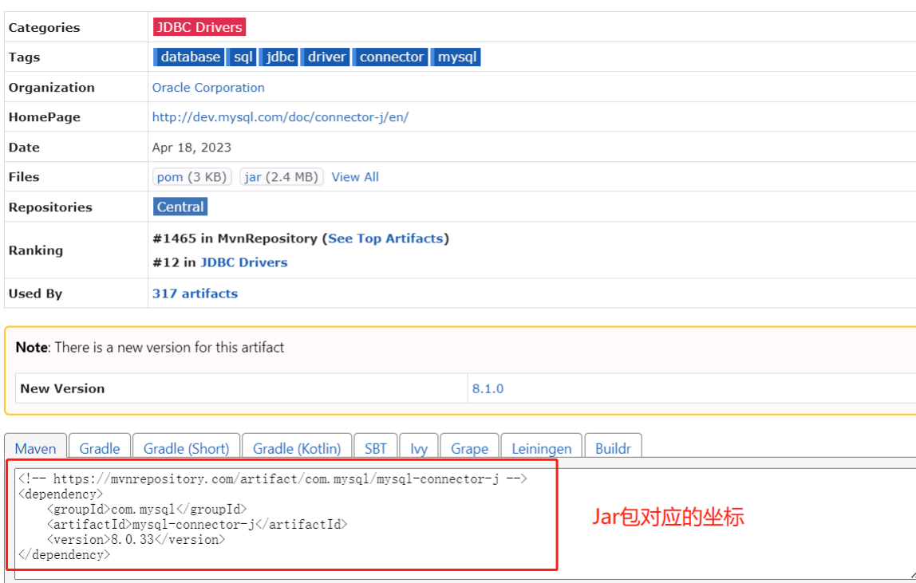The image size is (916, 583).
Task: Switch to the Ivy tab
Action: pos(419,448)
